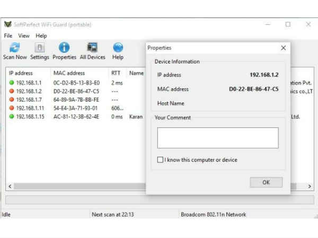
Task: Click MAC AC-81-12-3B-62-4E in list
Action: pos(76,116)
